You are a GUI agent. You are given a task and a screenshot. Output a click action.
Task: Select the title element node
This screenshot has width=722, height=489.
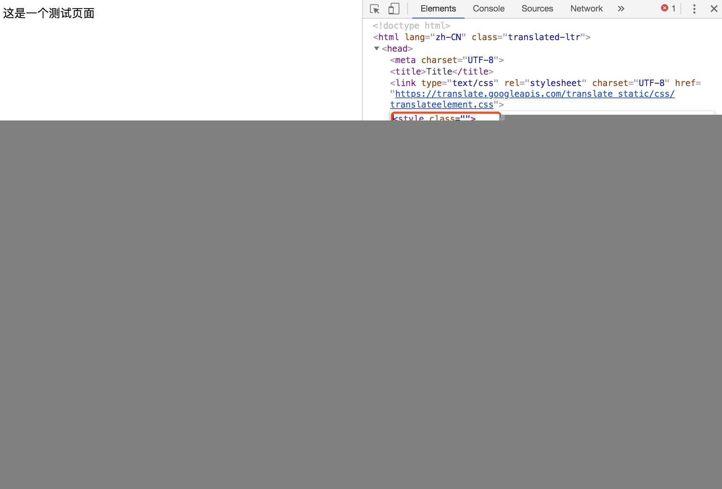(x=442, y=72)
